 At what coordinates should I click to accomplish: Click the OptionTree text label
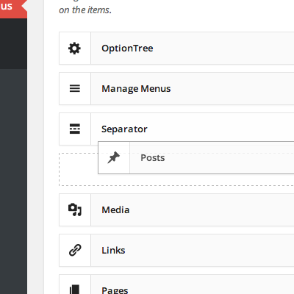[x=127, y=49]
